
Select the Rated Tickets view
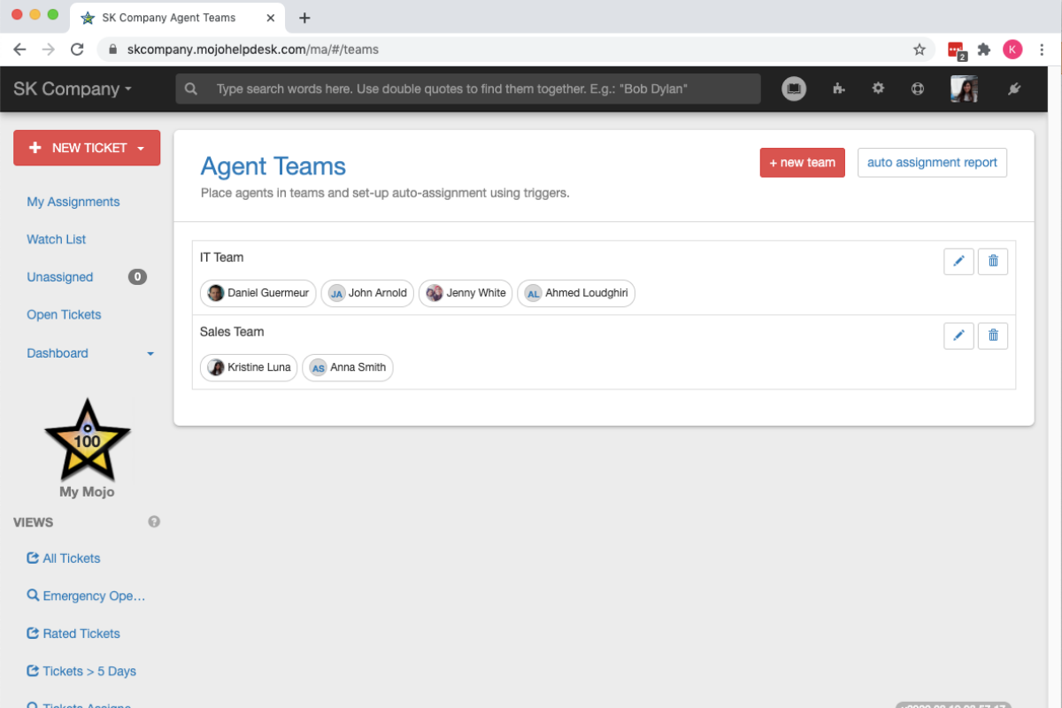(81, 634)
